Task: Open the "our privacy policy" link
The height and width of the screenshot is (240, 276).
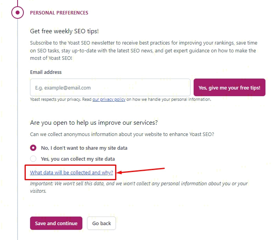Action: (109, 99)
